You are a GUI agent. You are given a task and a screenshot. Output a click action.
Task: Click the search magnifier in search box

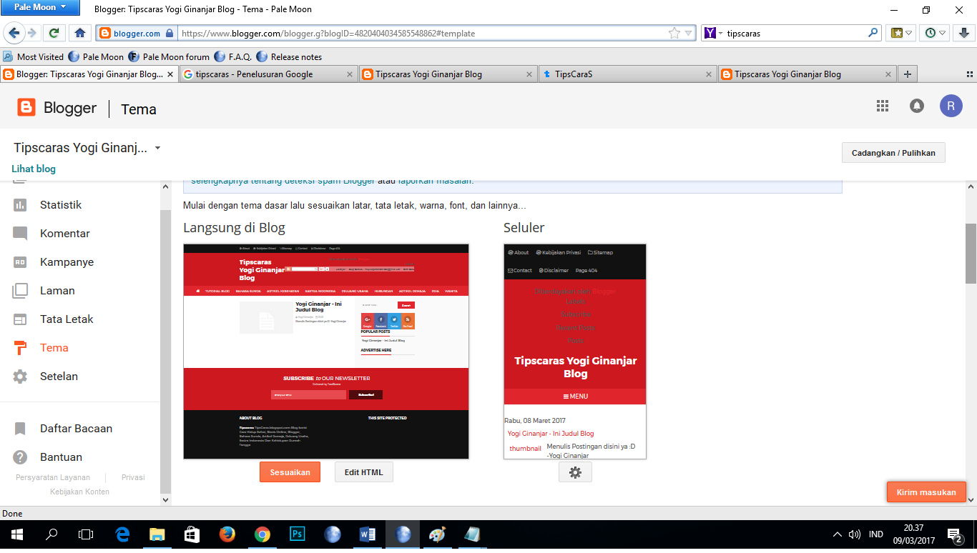coord(873,33)
